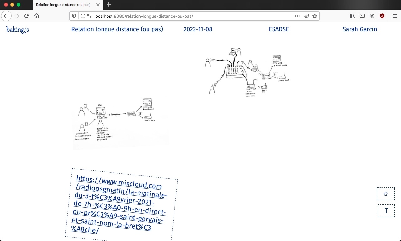
Task: Save the page to Pocket
Action: click(x=306, y=16)
